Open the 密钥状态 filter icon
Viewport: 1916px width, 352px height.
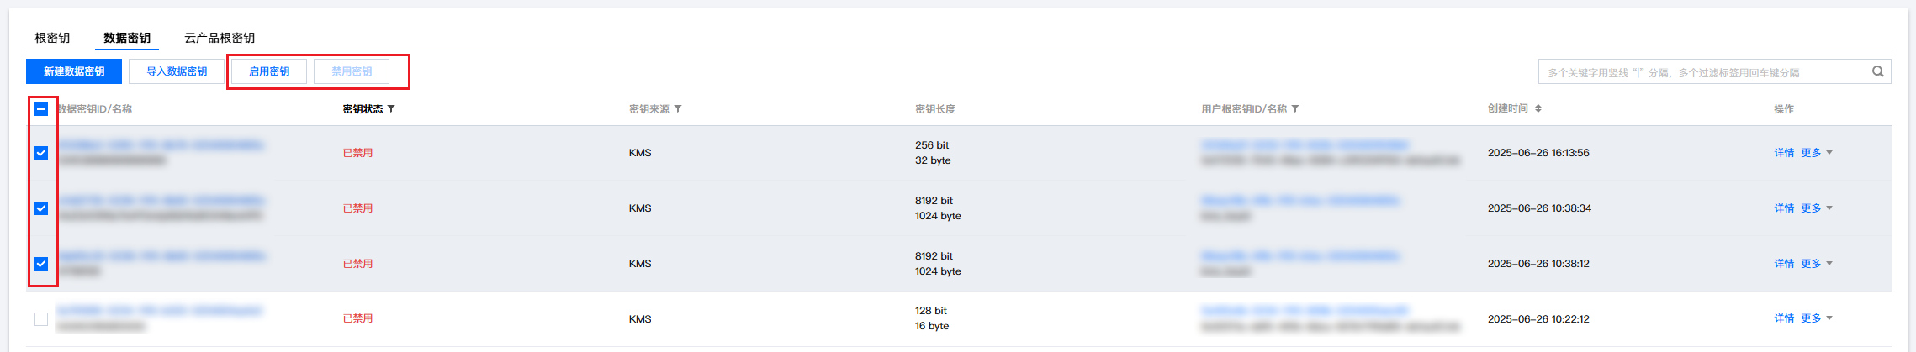click(x=391, y=109)
